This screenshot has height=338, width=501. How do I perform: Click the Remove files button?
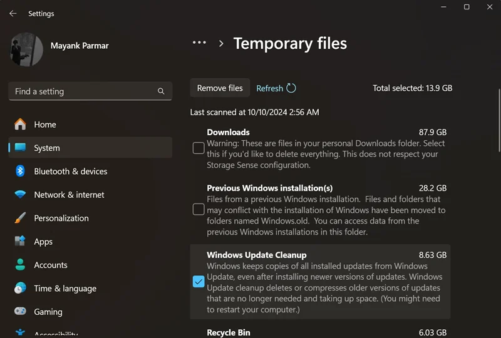220,88
